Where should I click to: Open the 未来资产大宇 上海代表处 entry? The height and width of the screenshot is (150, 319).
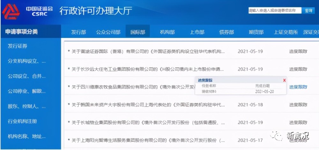[148, 105]
